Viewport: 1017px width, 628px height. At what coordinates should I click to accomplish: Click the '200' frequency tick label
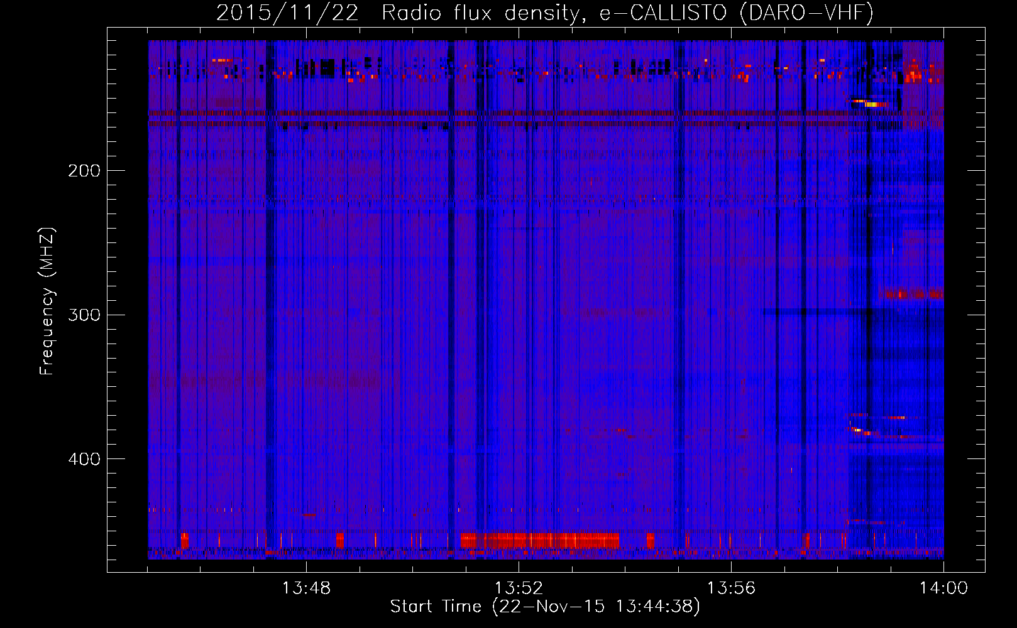coord(84,171)
